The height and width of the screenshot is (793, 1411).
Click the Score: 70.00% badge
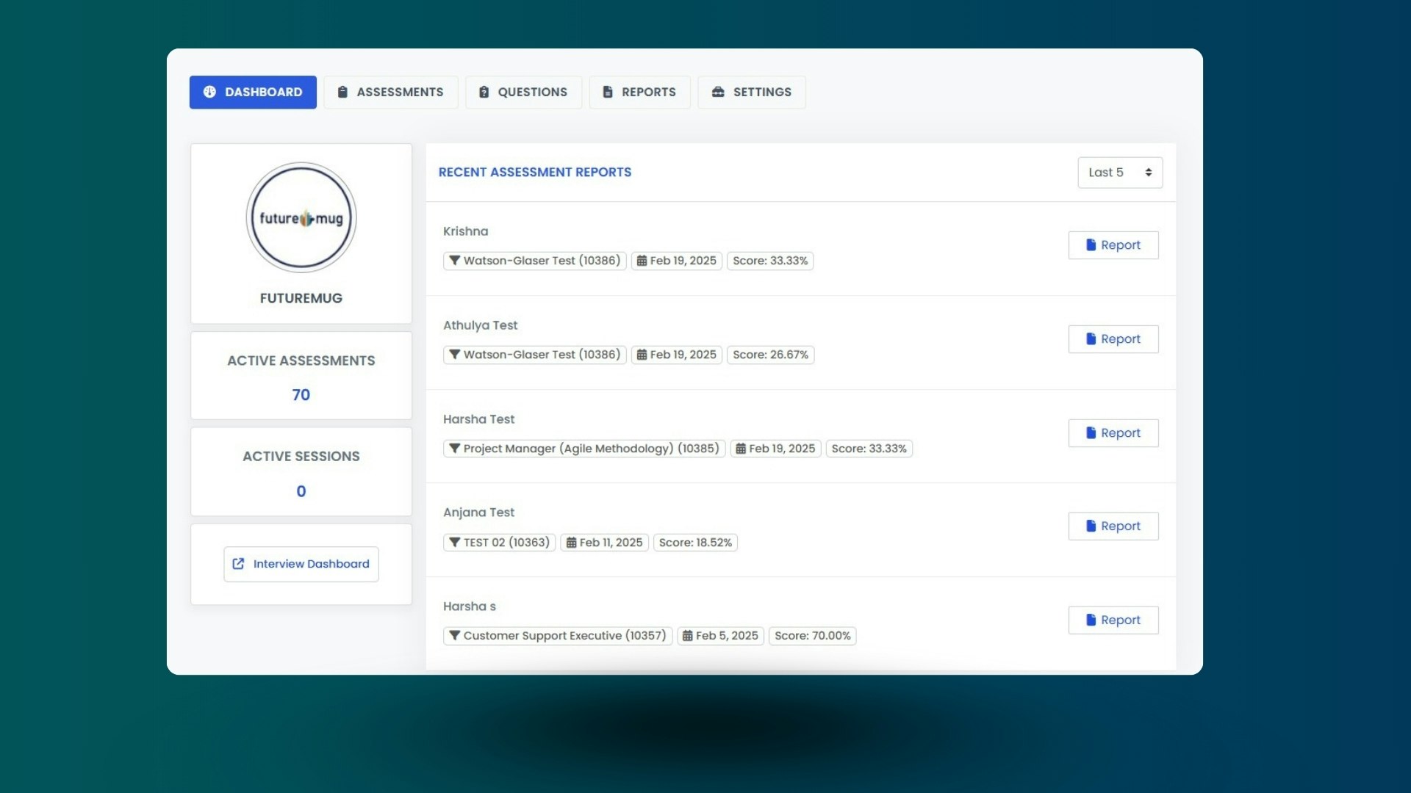(812, 636)
